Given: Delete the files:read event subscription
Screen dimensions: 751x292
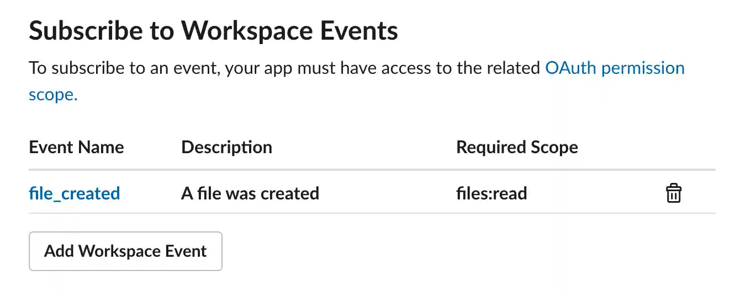Looking at the screenshot, I should coord(673,193).
